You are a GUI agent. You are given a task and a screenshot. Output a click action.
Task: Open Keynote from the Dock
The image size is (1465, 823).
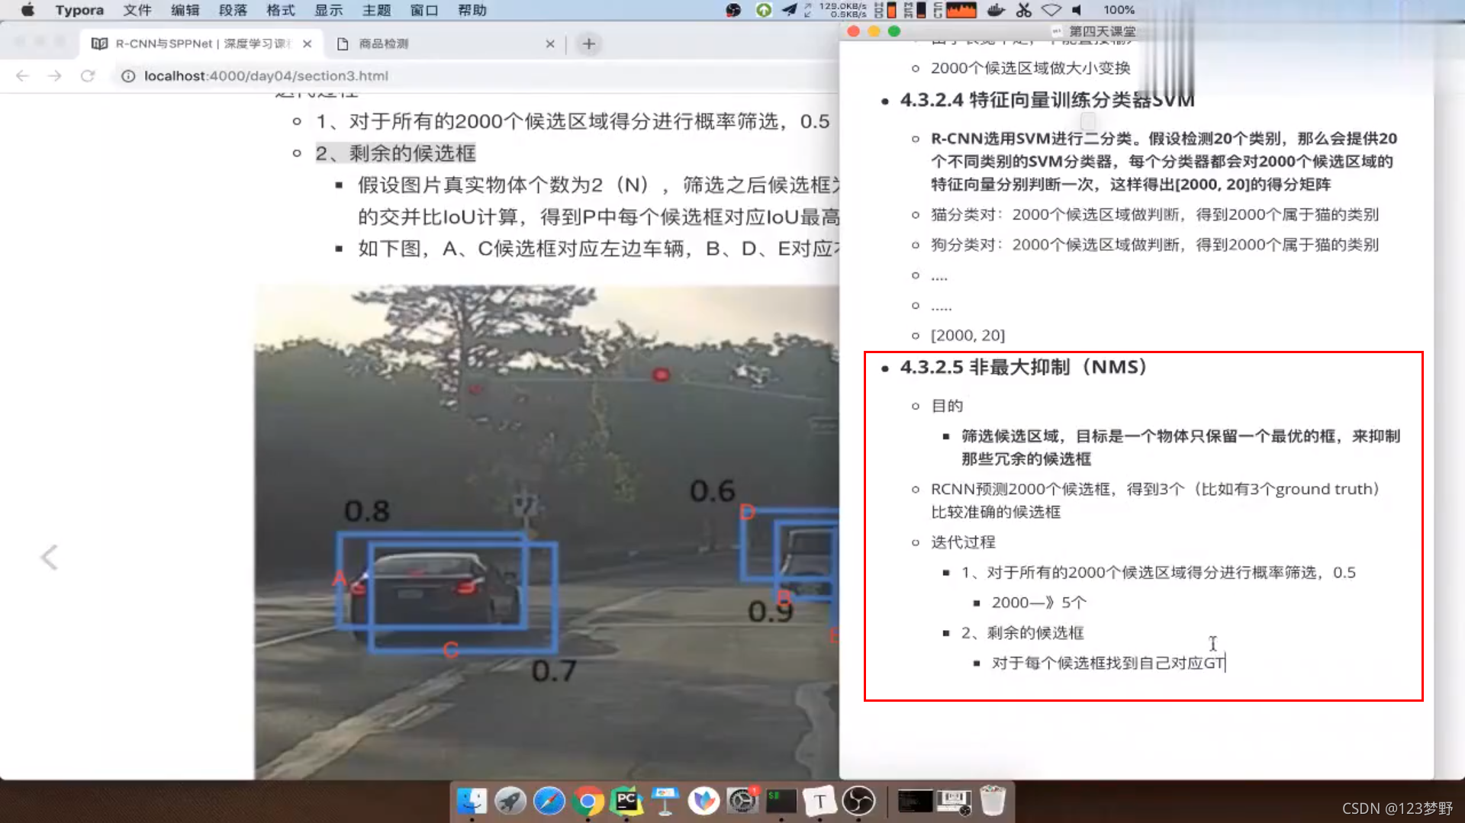pos(665,801)
